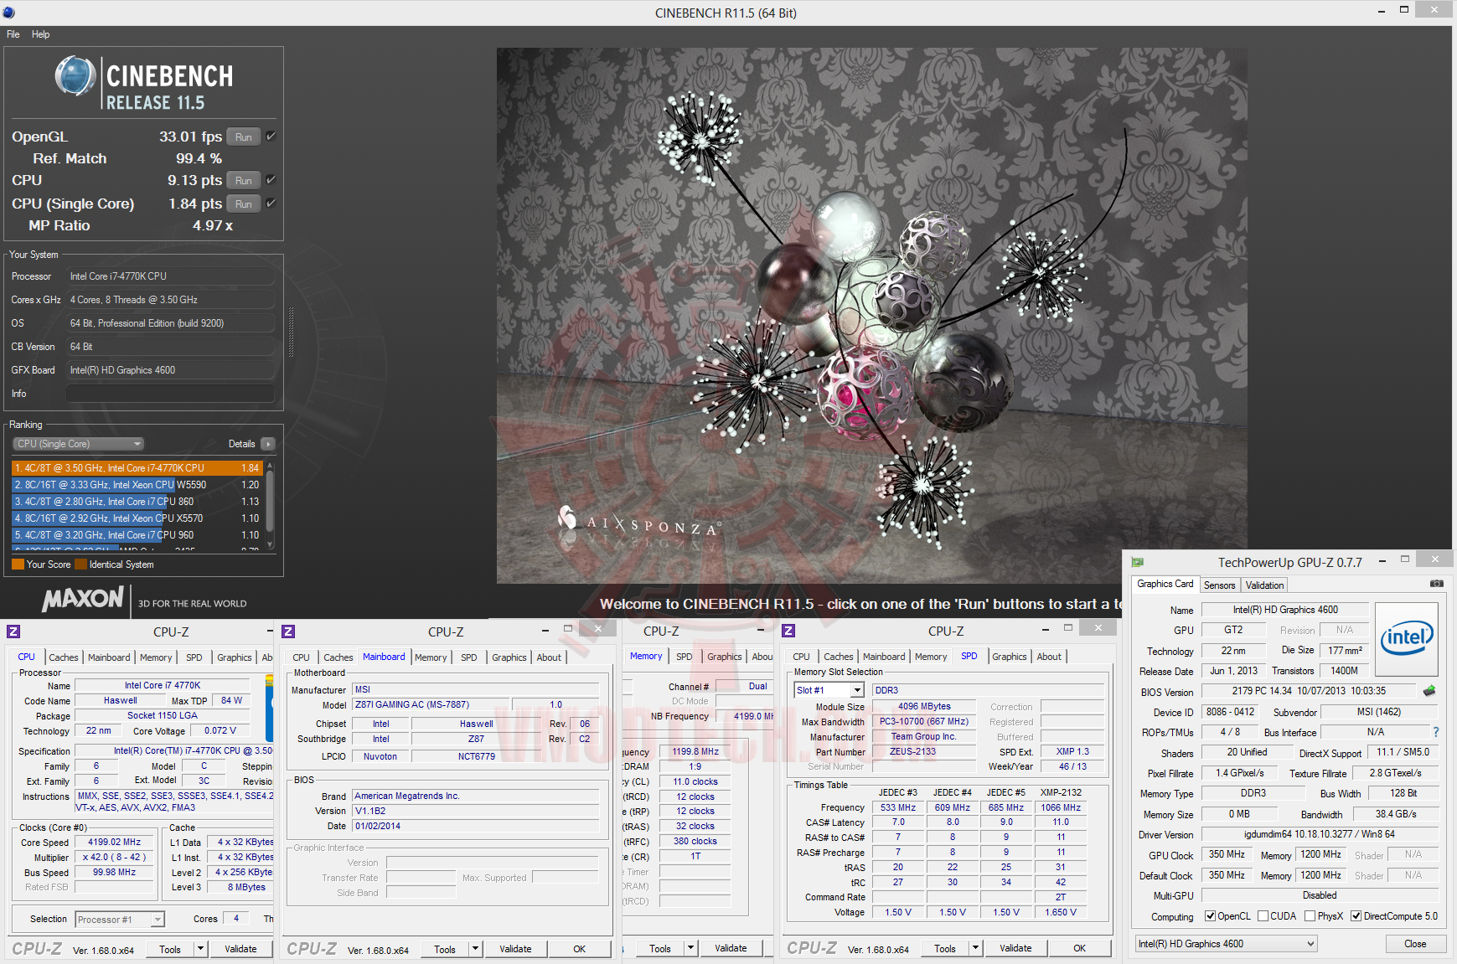Switch to the Sensors tab in GPU-Z
Screen dimensions: 1457x964
click(x=1219, y=585)
